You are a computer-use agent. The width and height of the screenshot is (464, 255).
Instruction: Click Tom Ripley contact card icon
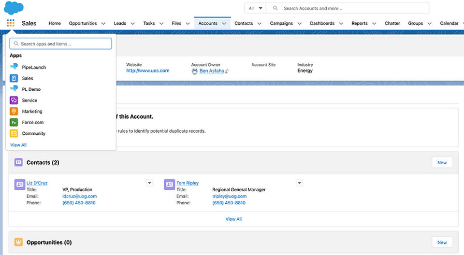click(169, 184)
